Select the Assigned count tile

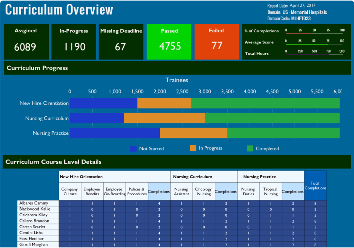pos(25,42)
